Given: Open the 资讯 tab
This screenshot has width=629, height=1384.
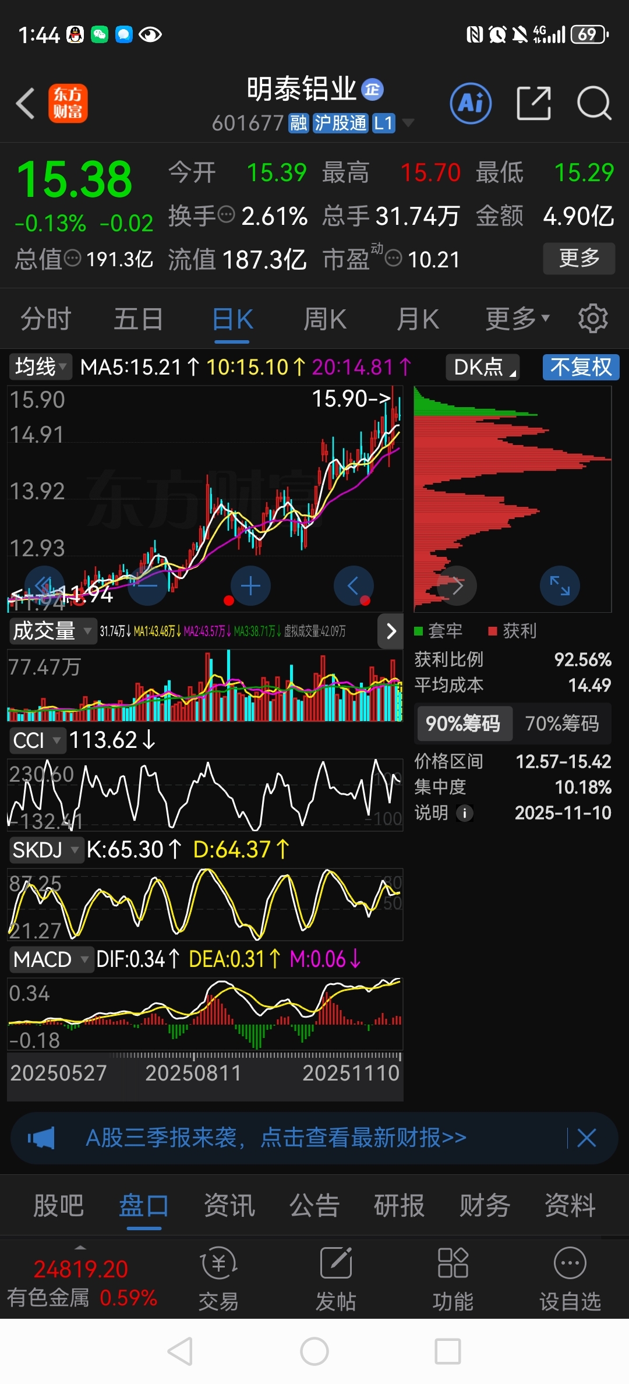Looking at the screenshot, I should [x=229, y=1206].
